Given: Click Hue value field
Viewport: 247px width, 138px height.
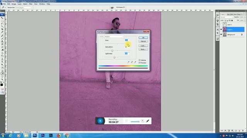Looking at the screenshot, I should 127,40.
